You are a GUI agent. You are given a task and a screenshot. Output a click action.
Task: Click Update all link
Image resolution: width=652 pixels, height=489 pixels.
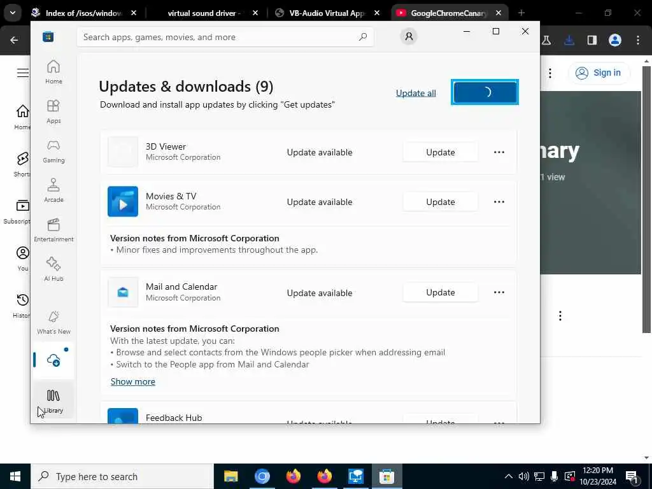click(416, 93)
